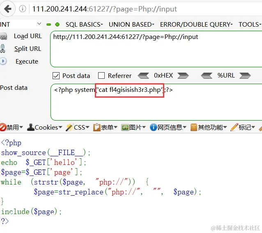Click the Split URL button label
This screenshot has width=262, height=233.
28,49
